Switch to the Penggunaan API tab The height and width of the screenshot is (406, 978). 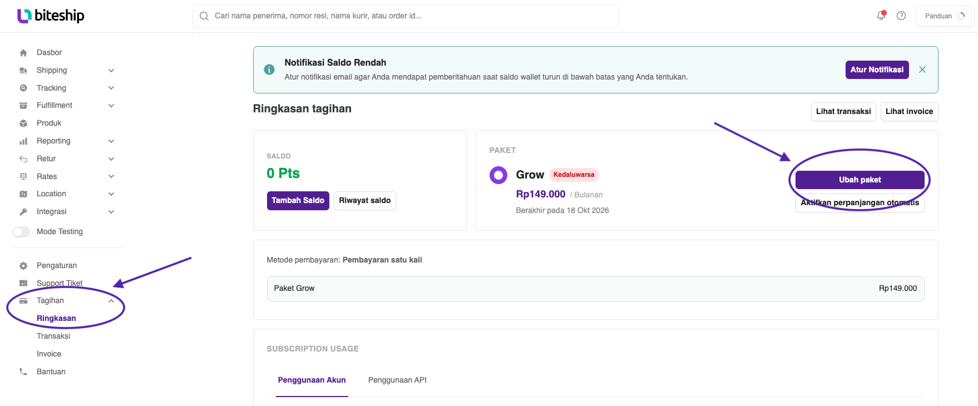pos(397,380)
